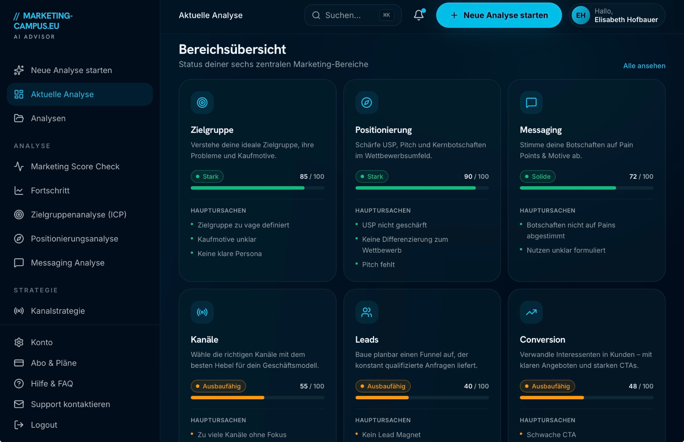Click the Ausbaufähig badge on Kanäle card
This screenshot has width=684, height=442.
218,386
